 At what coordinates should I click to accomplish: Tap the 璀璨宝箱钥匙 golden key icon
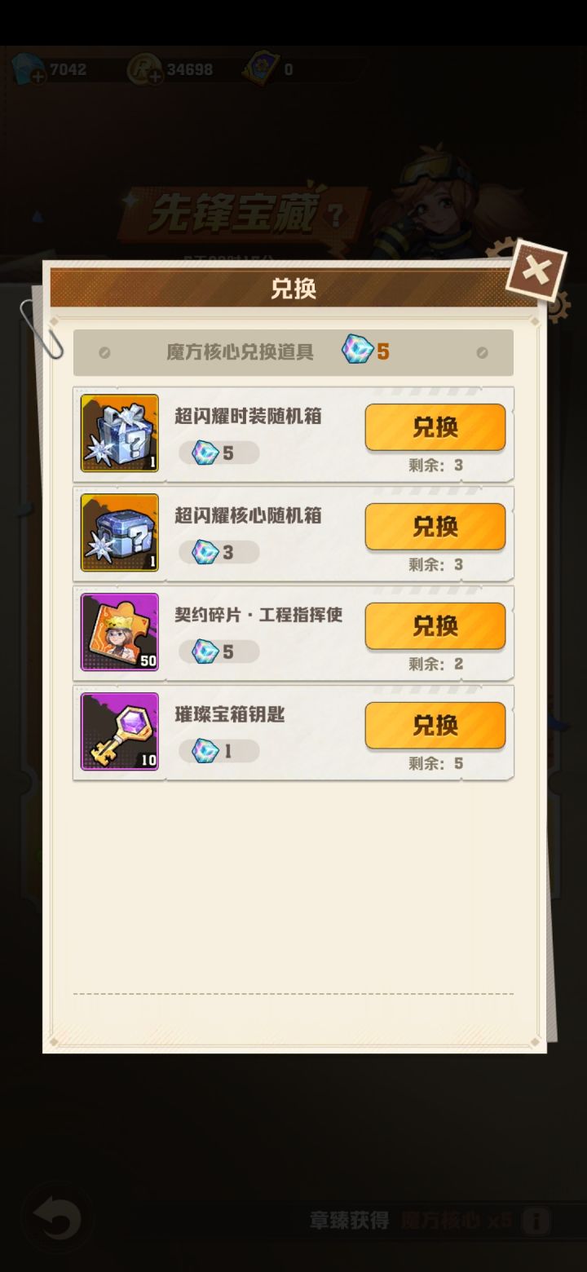click(120, 731)
